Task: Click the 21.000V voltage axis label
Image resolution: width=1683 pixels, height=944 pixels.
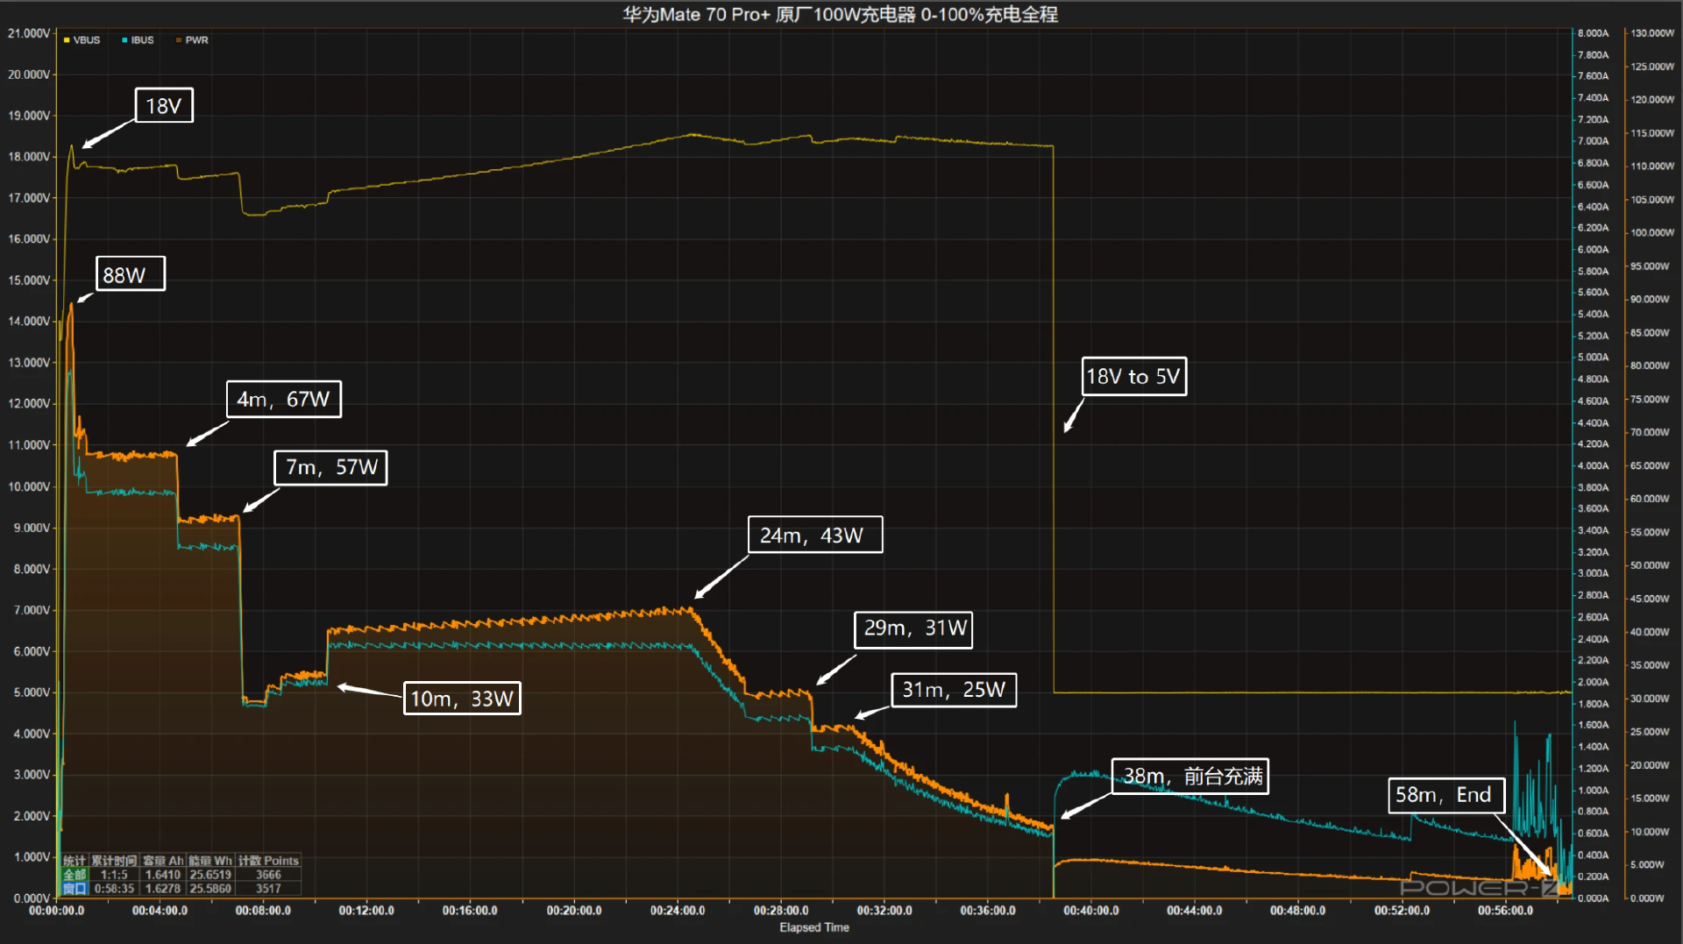Action: (29, 33)
